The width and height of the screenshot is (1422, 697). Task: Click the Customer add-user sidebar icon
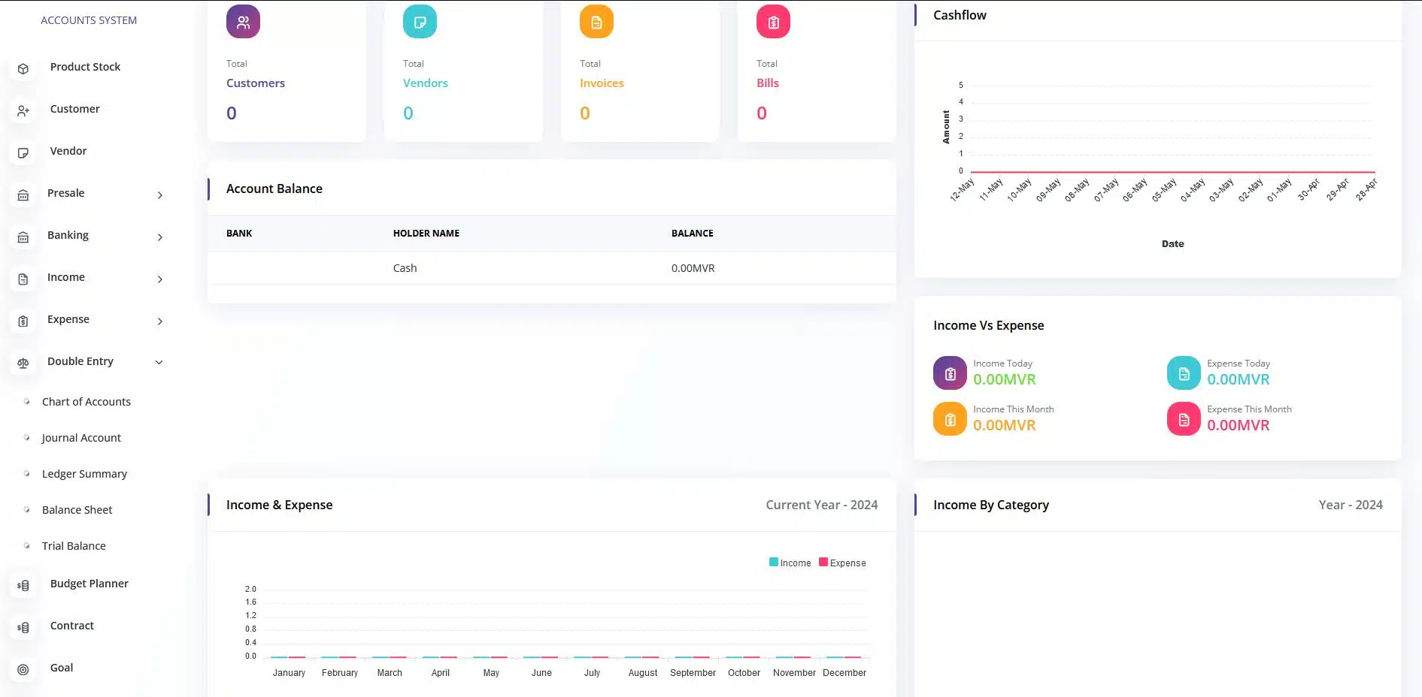click(23, 111)
